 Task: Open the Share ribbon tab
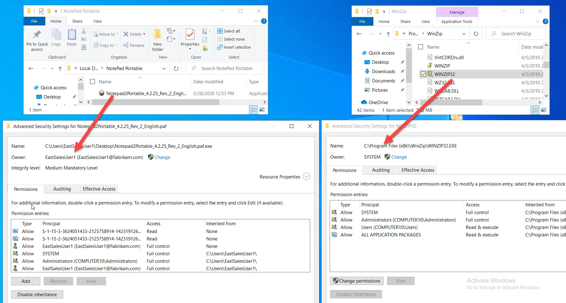pyautogui.click(x=77, y=21)
